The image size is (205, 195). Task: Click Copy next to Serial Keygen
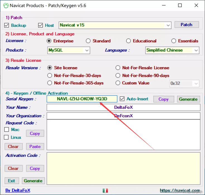(x=163, y=99)
